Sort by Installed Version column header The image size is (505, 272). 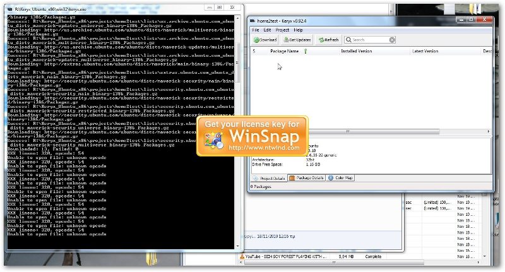[356, 51]
